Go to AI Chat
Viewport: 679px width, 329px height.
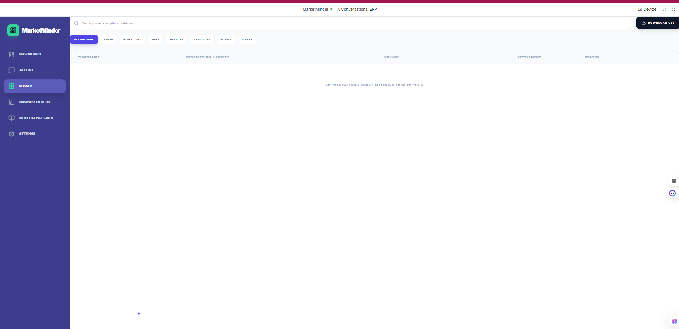coord(35,70)
